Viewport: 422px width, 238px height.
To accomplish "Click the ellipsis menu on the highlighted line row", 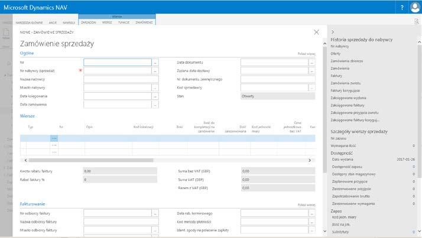I will [54, 138].
